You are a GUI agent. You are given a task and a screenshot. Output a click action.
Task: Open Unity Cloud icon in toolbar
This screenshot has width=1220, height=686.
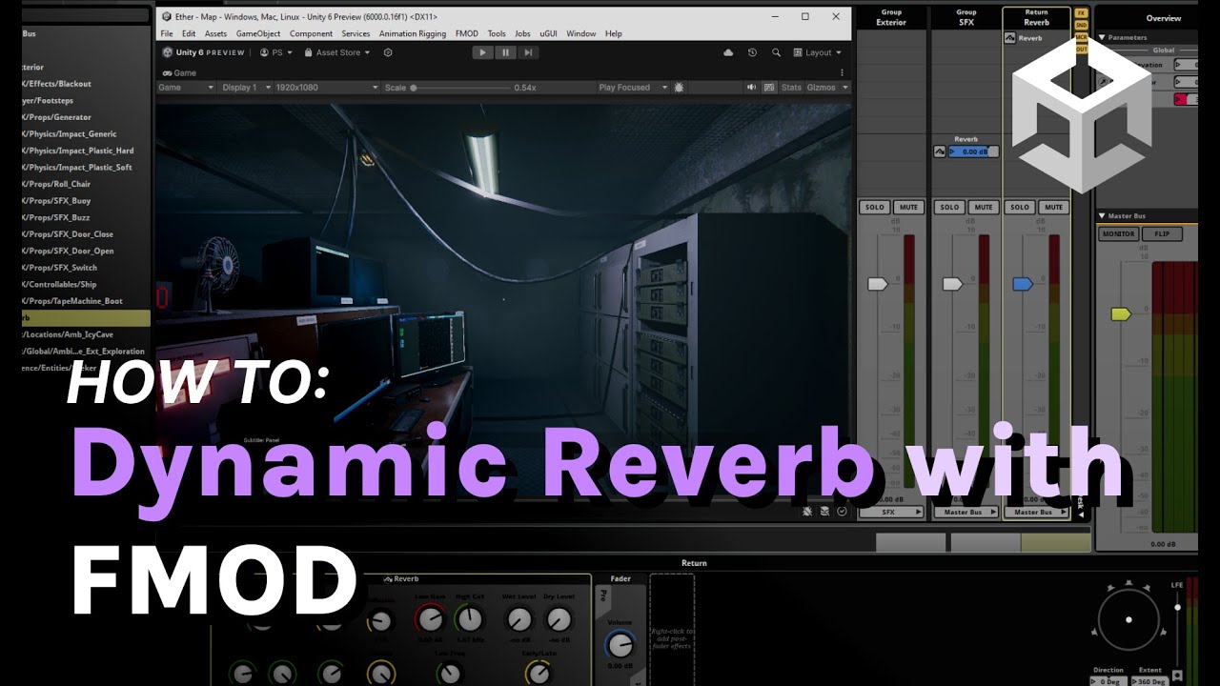pos(729,52)
